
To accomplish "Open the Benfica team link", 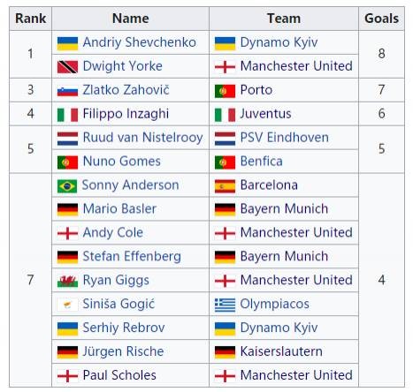I will click(261, 161).
